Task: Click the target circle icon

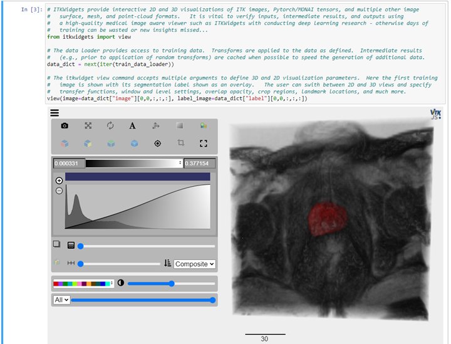Action: click(158, 143)
